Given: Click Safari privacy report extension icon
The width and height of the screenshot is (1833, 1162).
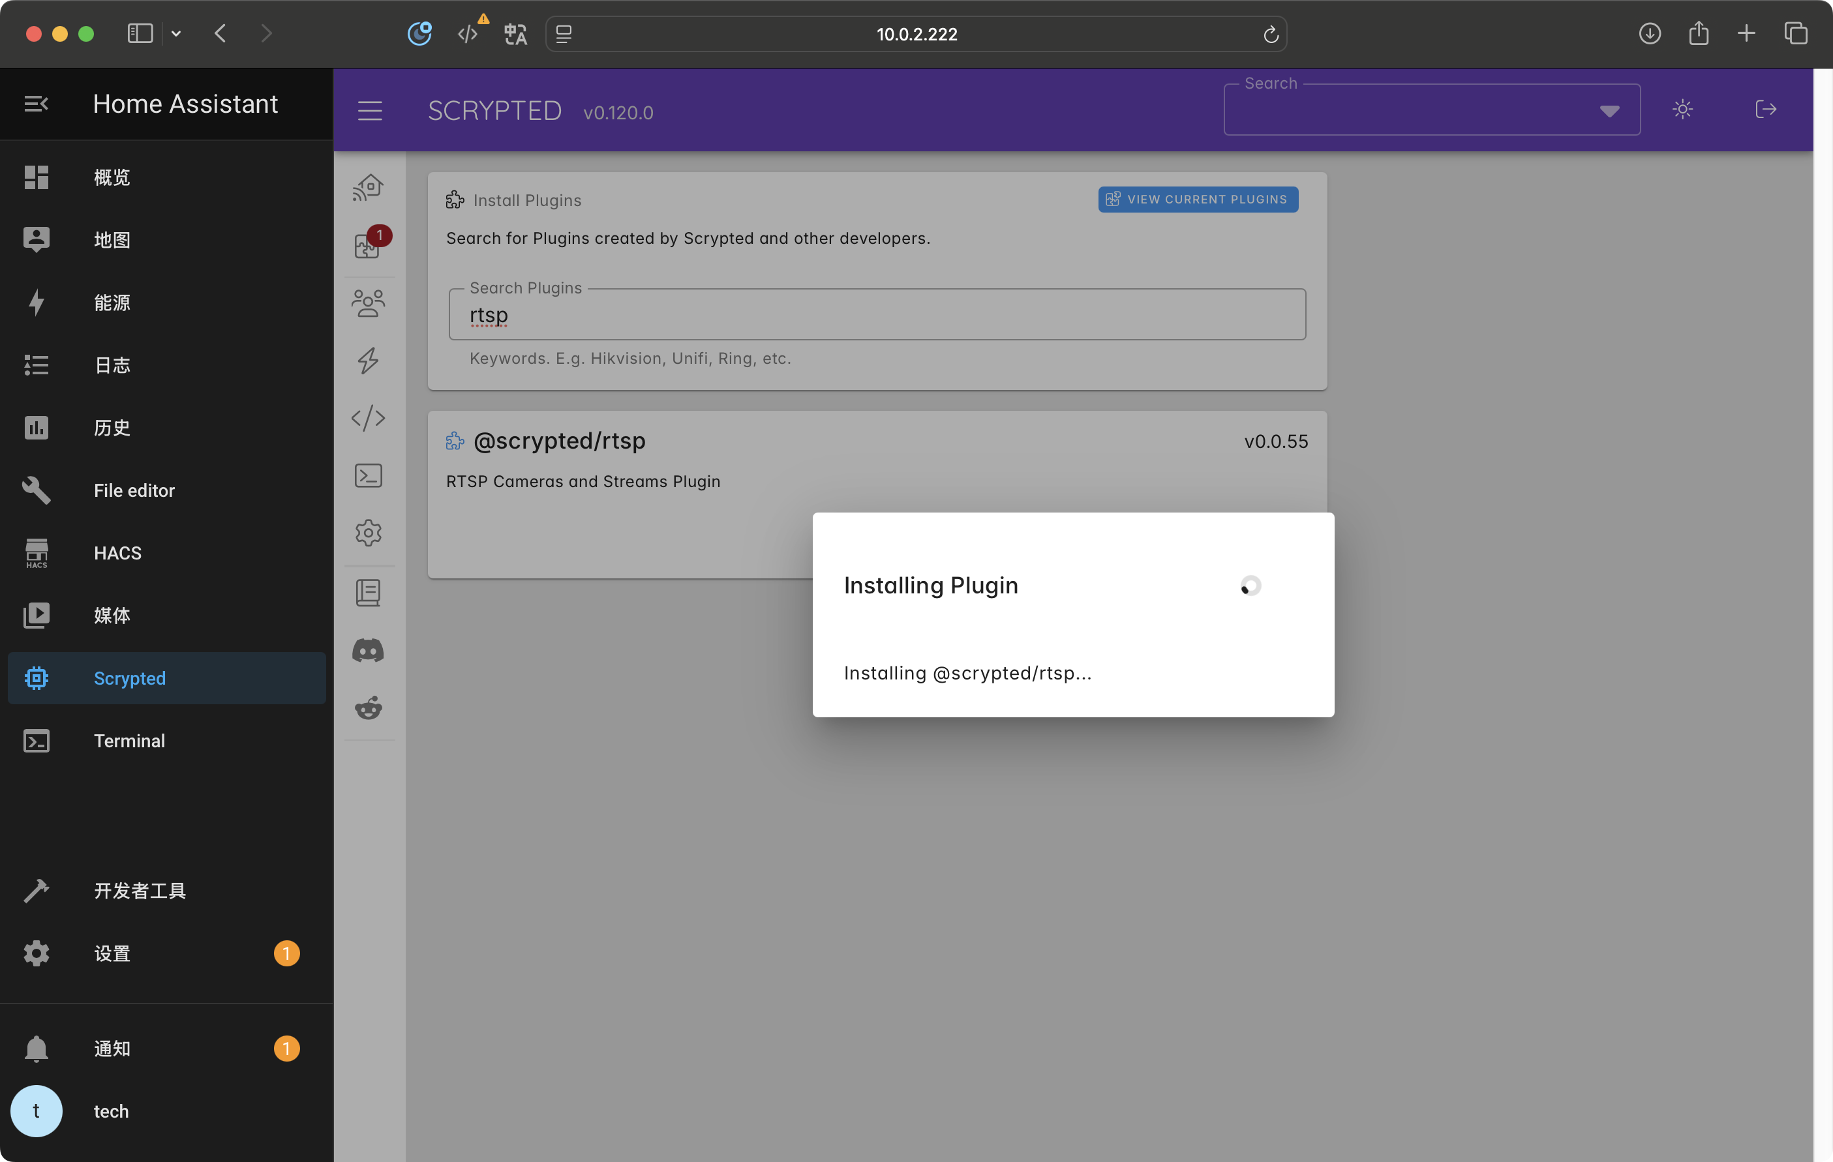Looking at the screenshot, I should (419, 33).
